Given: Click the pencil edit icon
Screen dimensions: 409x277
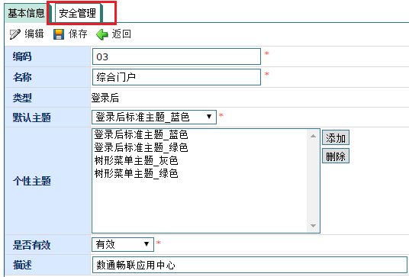Looking at the screenshot, I should (x=14, y=34).
